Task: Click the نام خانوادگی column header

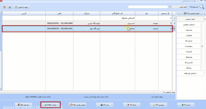Action: click(118, 13)
